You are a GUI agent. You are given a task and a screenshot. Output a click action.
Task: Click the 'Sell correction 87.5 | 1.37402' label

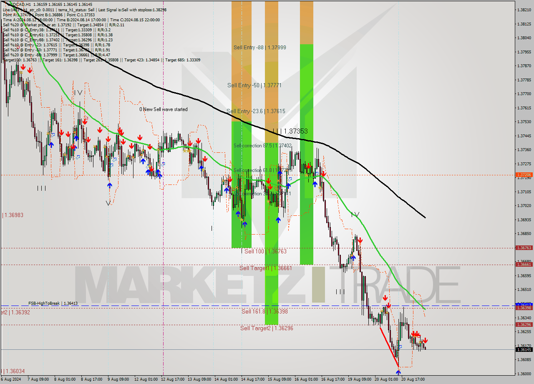click(x=262, y=146)
